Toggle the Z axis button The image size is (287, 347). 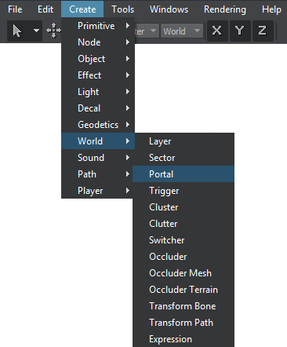[263, 31]
